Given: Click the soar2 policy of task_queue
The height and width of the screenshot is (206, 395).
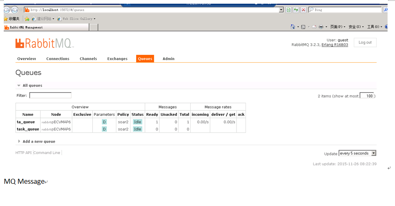Looking at the screenshot, I should tap(123, 129).
